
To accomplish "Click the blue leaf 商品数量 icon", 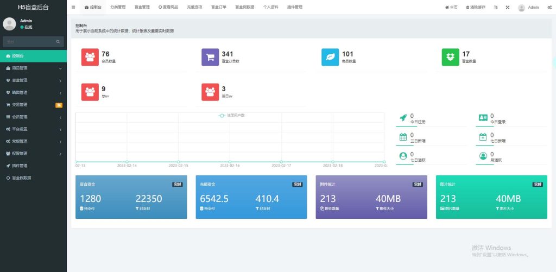I will (x=330, y=57).
